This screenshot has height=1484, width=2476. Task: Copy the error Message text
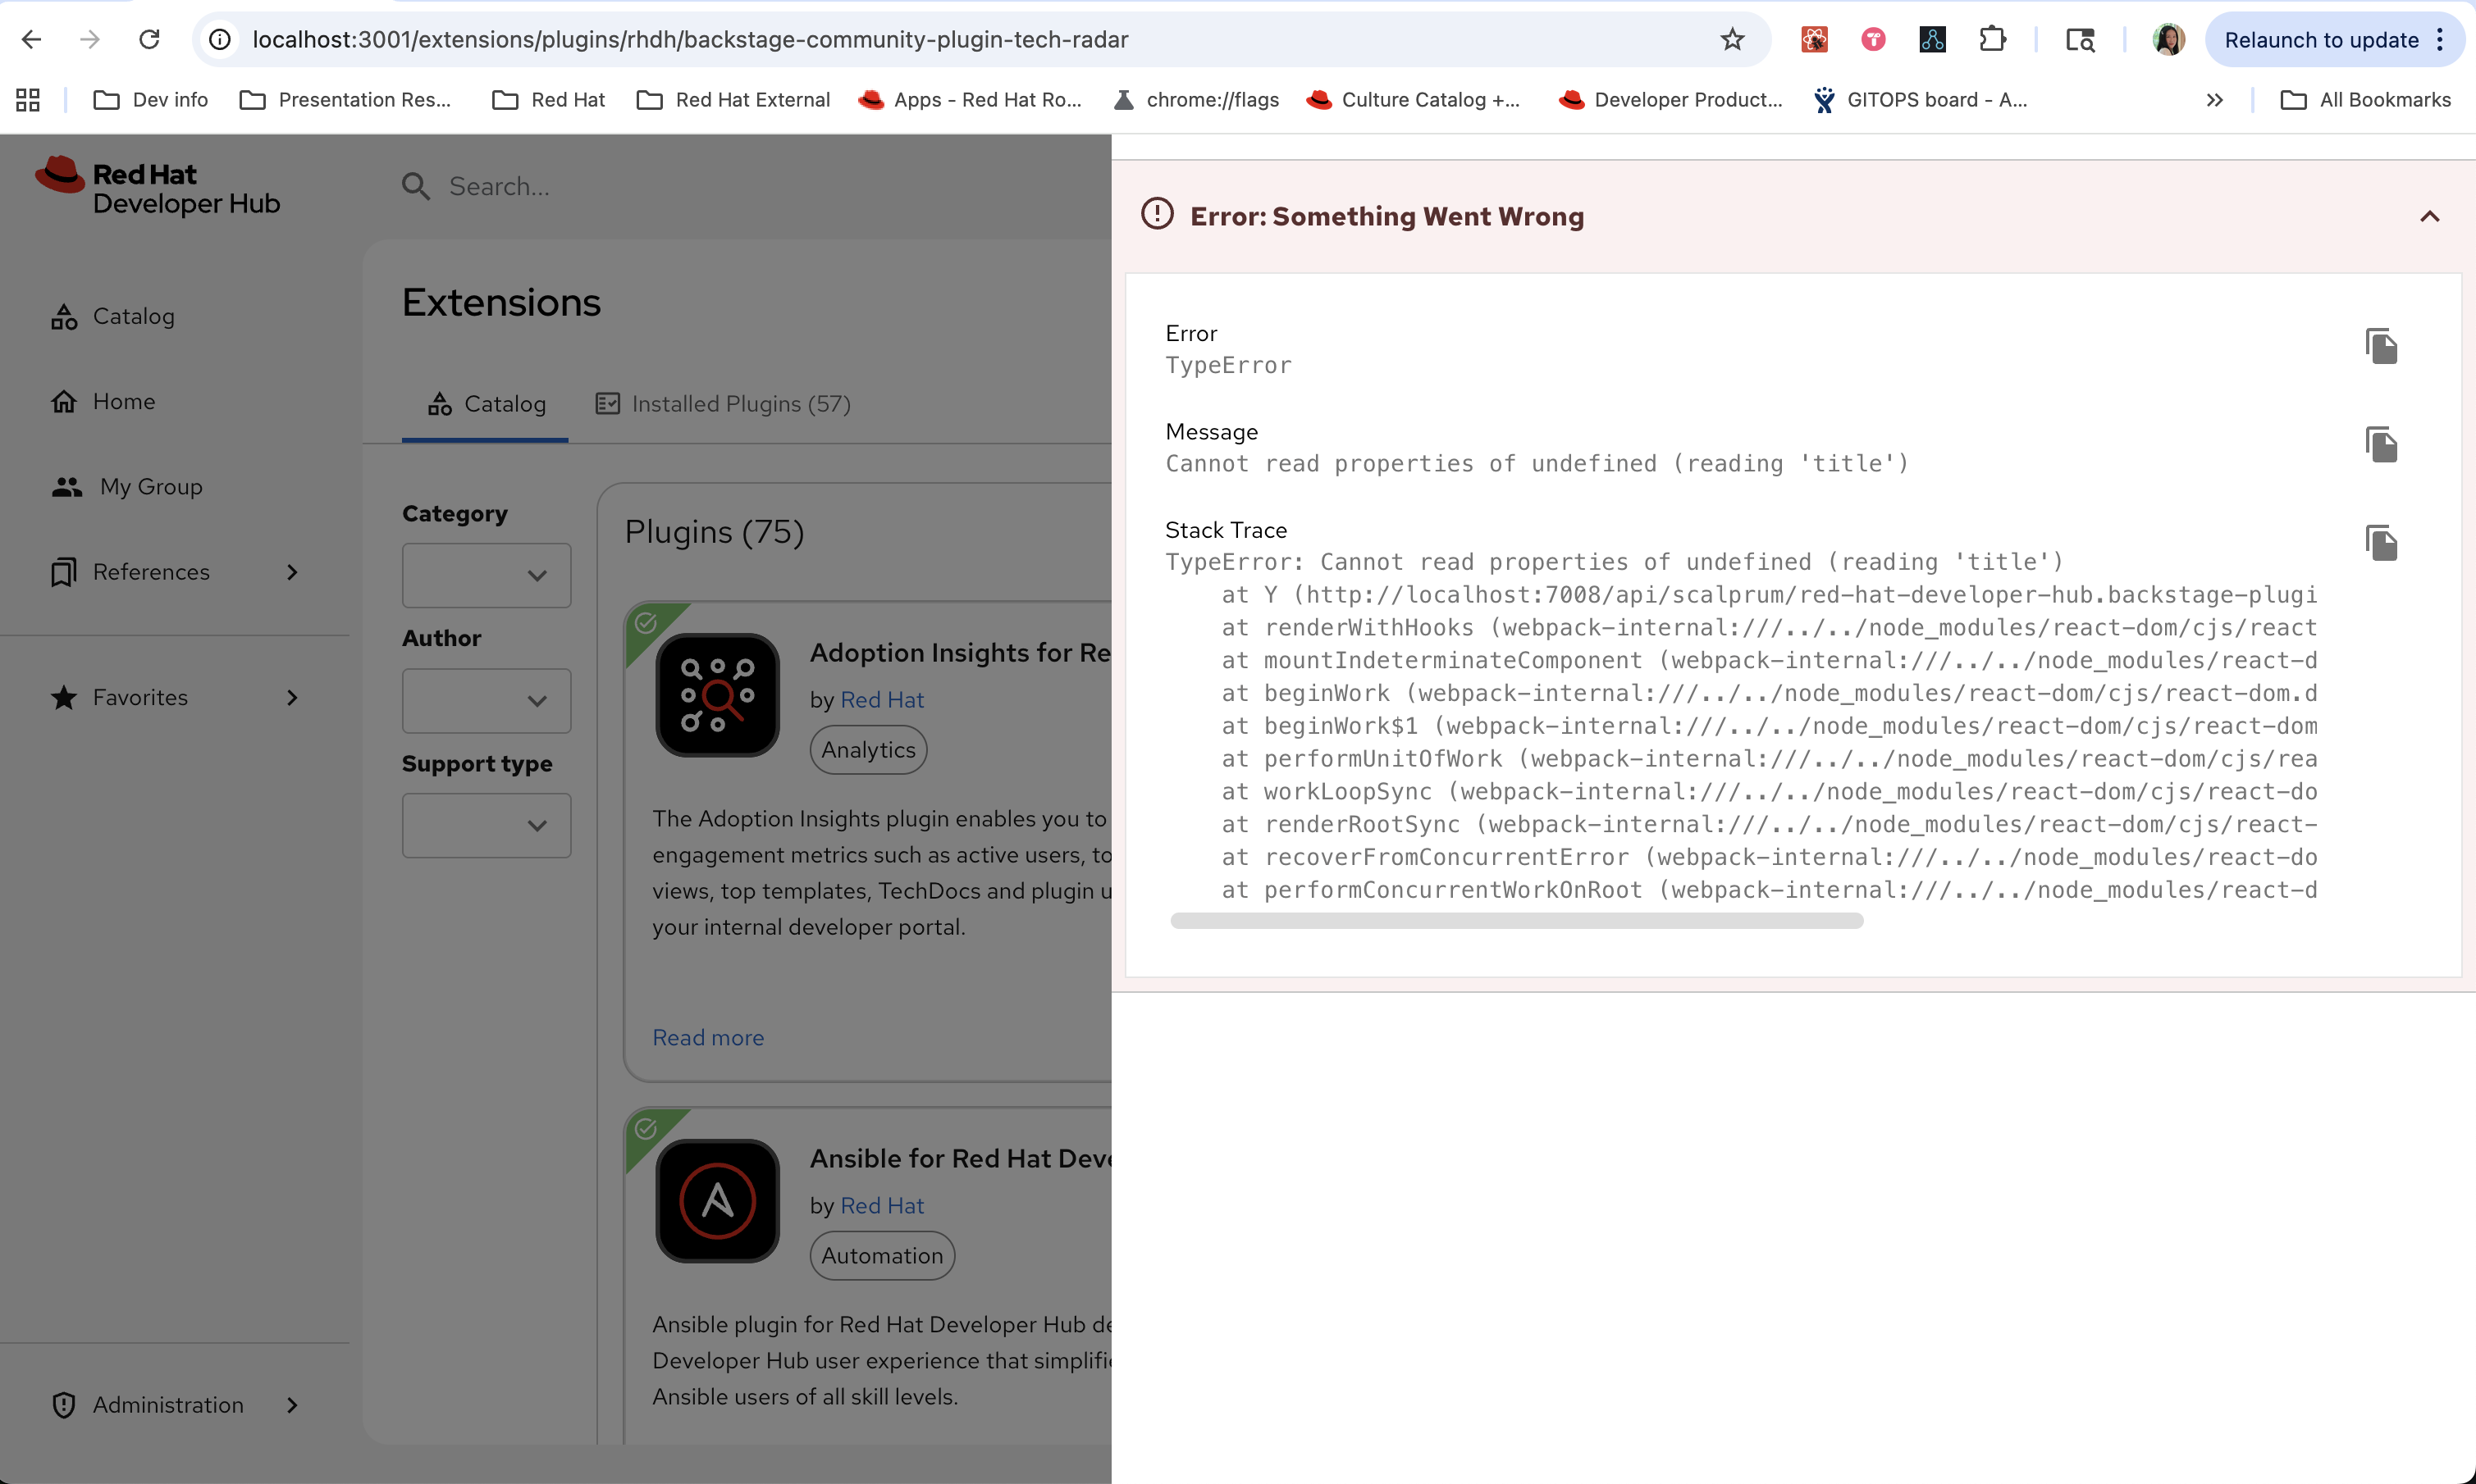tap(2381, 444)
